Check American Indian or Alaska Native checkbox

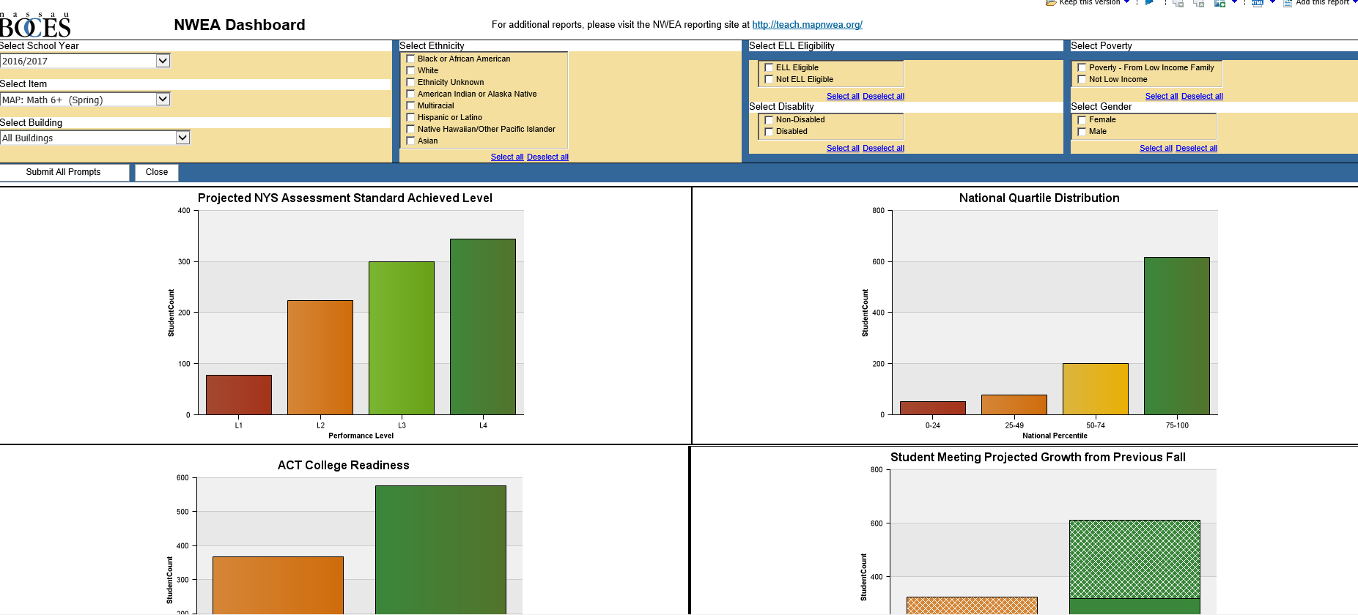[x=410, y=94]
